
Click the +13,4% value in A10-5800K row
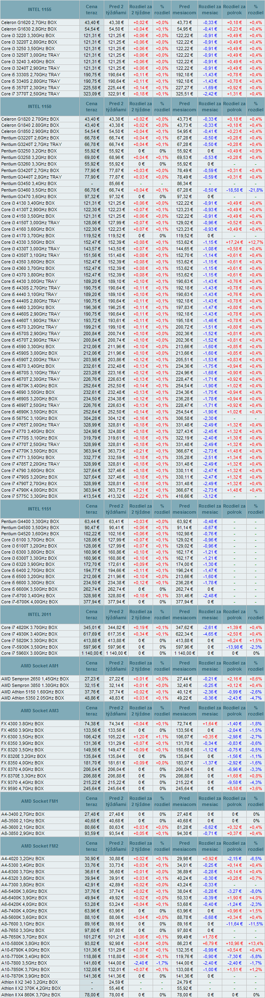(256, 943)
